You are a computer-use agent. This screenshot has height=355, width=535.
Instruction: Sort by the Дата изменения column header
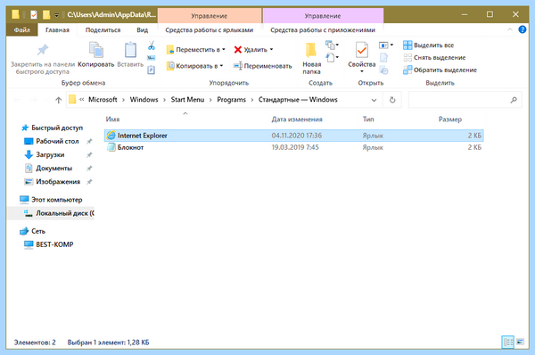click(x=297, y=120)
